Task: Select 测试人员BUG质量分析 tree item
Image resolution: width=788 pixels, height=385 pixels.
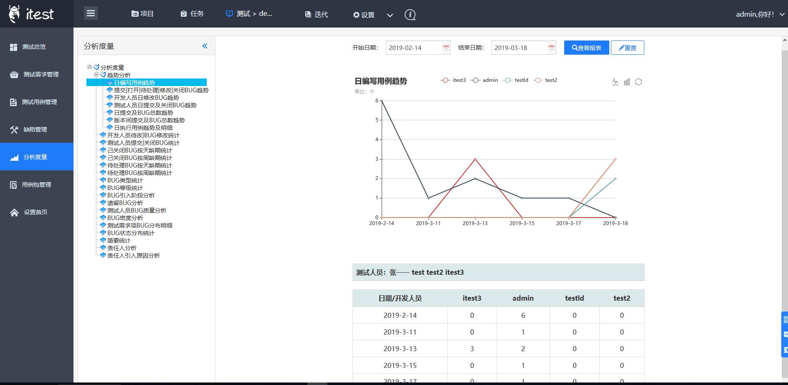Action: click(x=137, y=210)
